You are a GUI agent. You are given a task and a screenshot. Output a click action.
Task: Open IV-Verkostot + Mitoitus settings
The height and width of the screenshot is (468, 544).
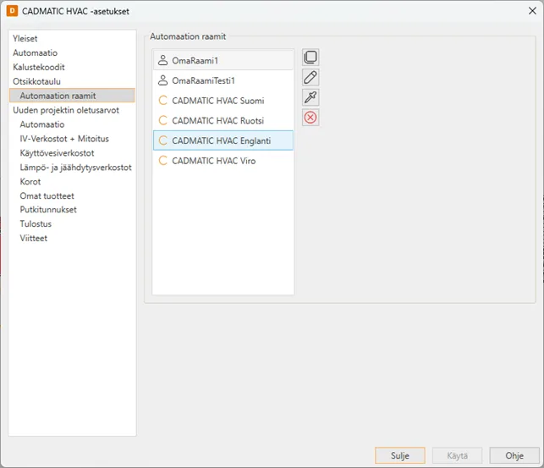point(64,139)
